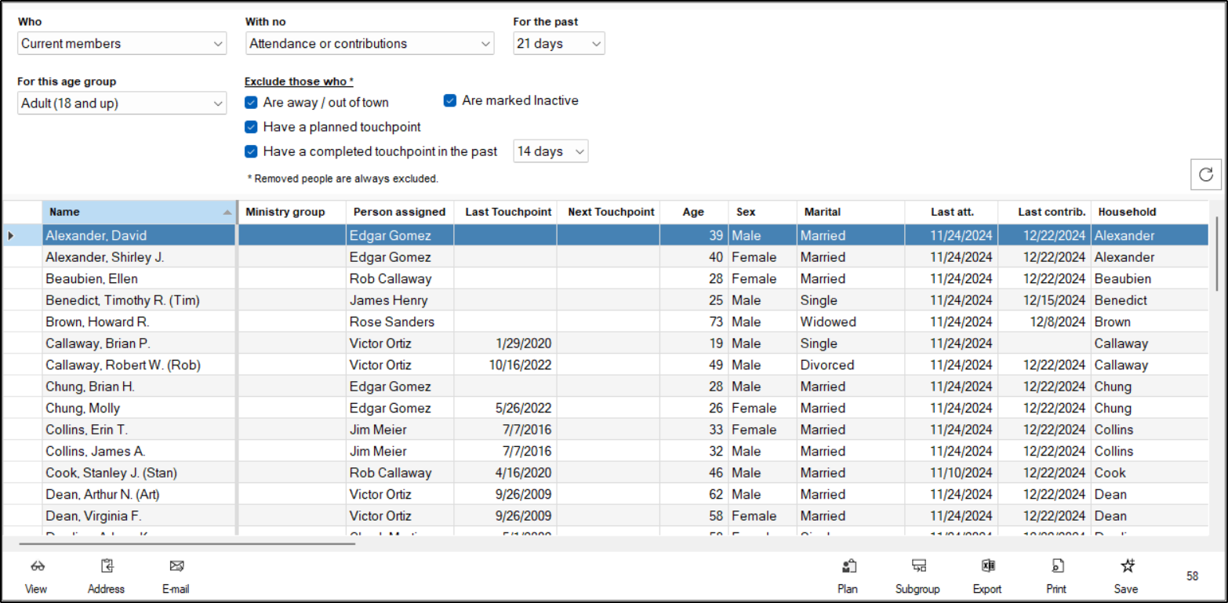
Task: Refresh the results list
Action: click(x=1206, y=174)
